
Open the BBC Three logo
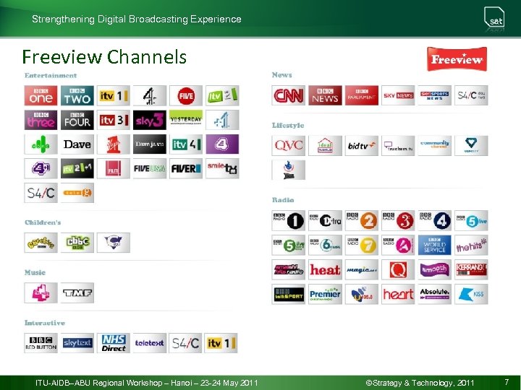tap(41, 120)
